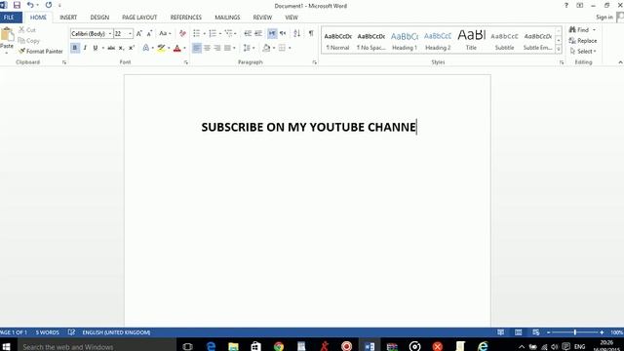Click the zoom slider handle
This screenshot has height=351, width=624.
(575, 332)
